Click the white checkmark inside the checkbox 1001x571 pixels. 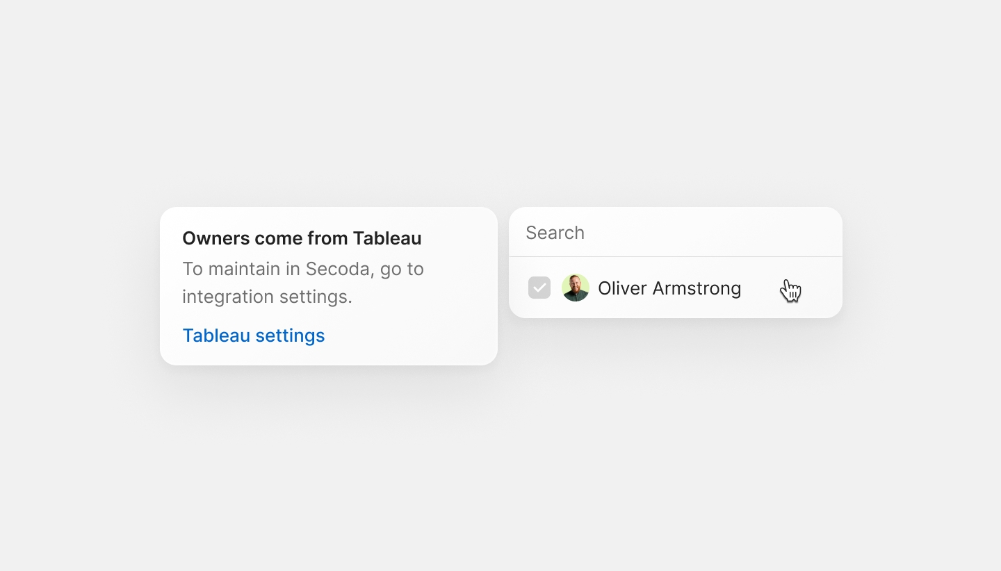539,288
